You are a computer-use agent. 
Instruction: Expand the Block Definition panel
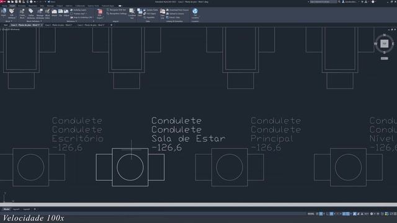(x=34, y=22)
